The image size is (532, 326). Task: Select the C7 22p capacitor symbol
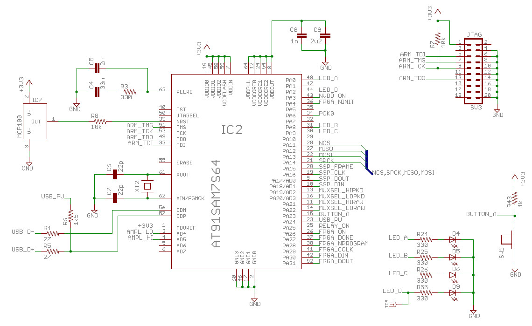(115, 198)
